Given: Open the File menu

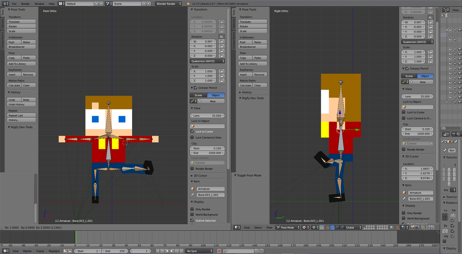Looking at the screenshot, I should pyautogui.click(x=14, y=3).
